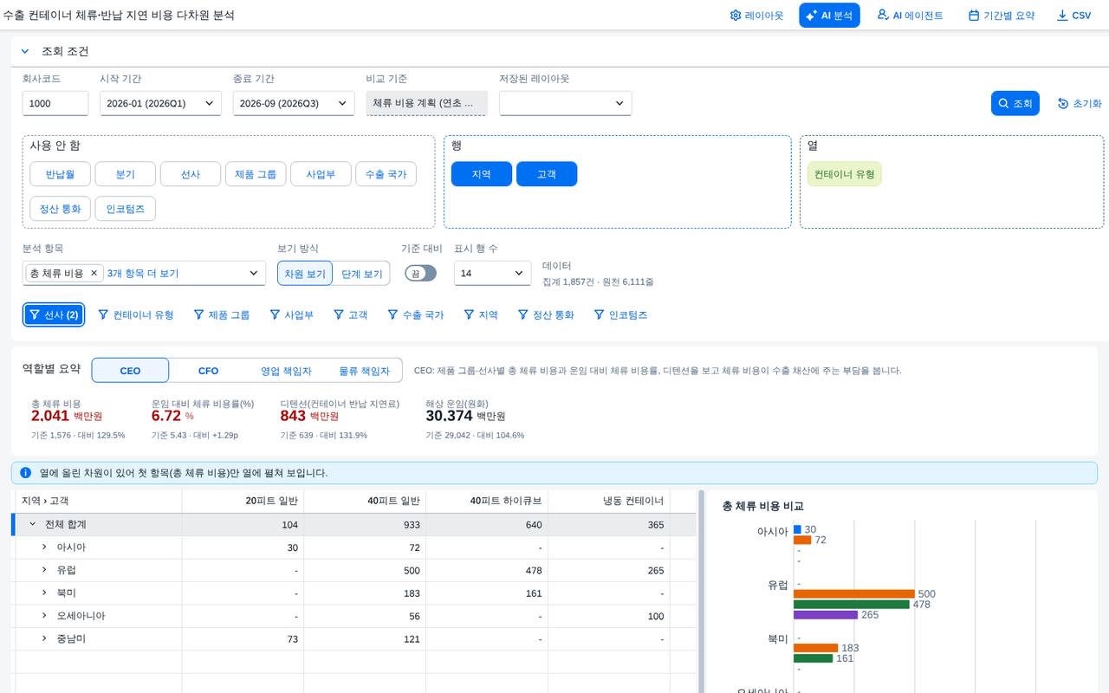Switch to the 영업 책임자 tab
Image resolution: width=1109 pixels, height=693 pixels.
[x=286, y=371]
